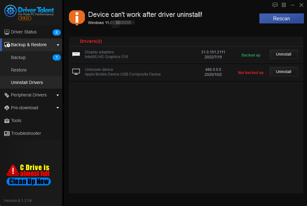Viewport: 307px width, 206px height.
Task: Click the Driver Status monitor icon
Action: [7, 32]
